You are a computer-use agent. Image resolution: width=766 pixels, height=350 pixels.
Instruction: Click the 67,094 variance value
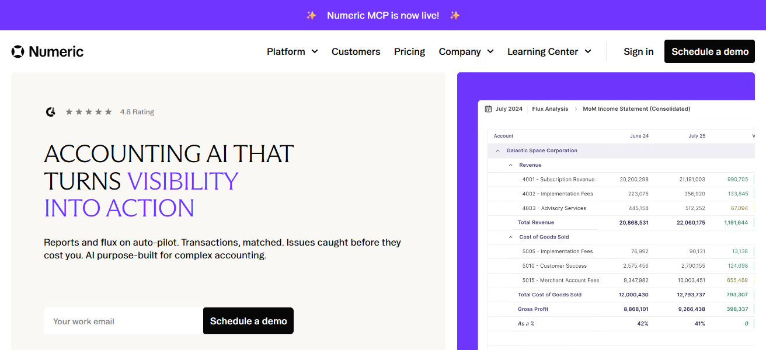[x=739, y=208]
